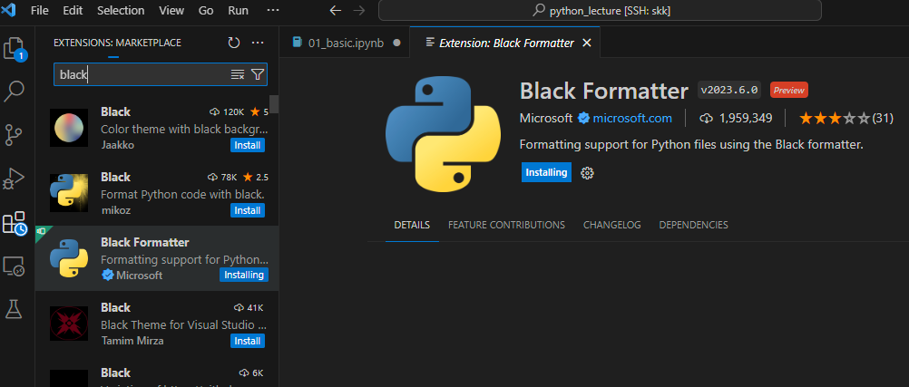Open the python_lecture command center search
Image resolution: width=909 pixels, height=387 pixels.
(600, 11)
